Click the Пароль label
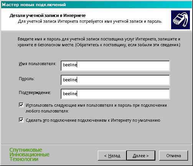 (x=26, y=79)
